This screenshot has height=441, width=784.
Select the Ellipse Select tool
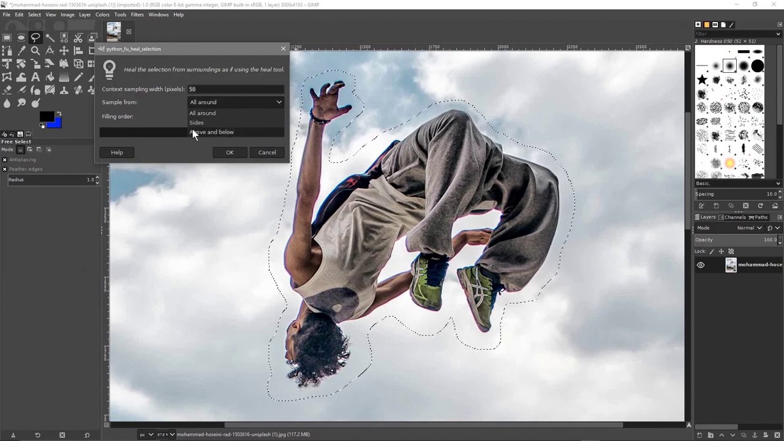[x=21, y=38]
